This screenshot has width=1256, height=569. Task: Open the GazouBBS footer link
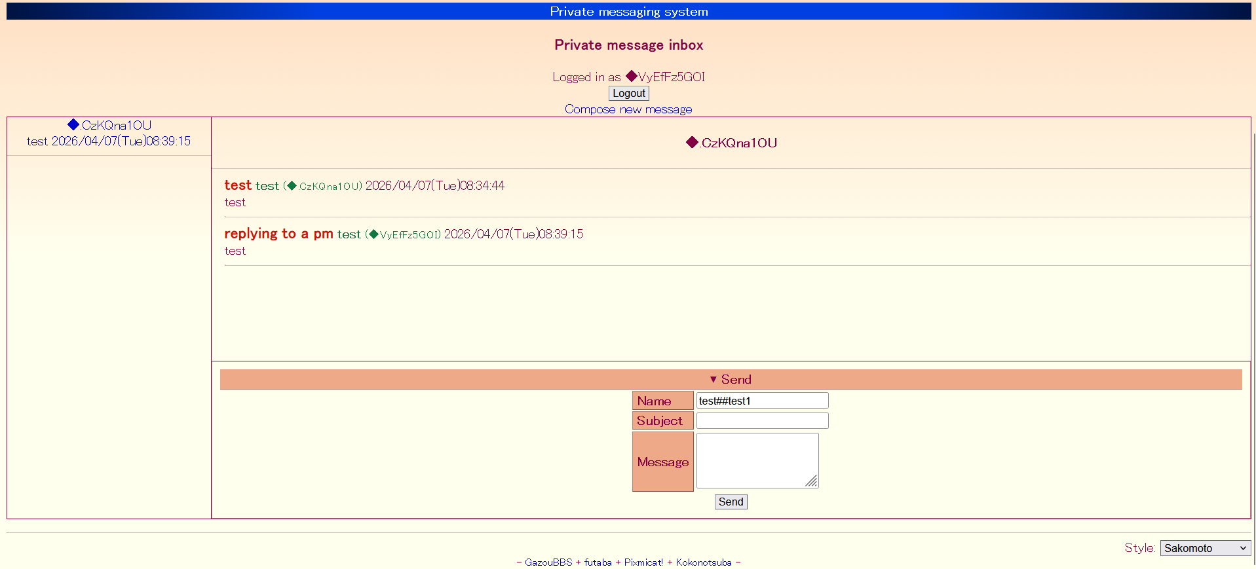(x=548, y=562)
